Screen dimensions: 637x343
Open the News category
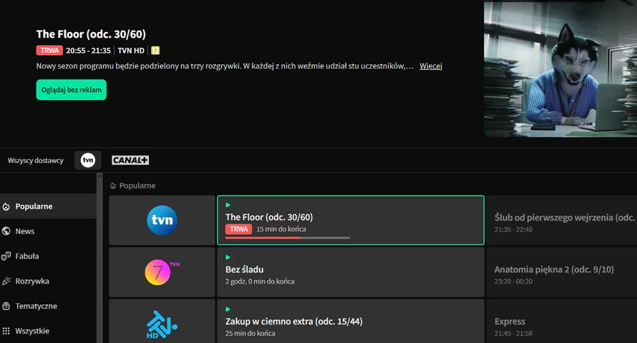(48, 231)
